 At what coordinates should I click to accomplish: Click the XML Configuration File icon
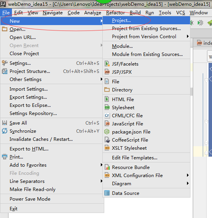point(107,175)
